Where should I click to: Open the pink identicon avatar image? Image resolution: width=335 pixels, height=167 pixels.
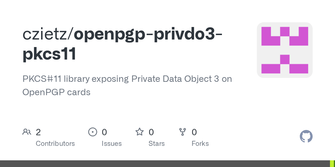[284, 50]
